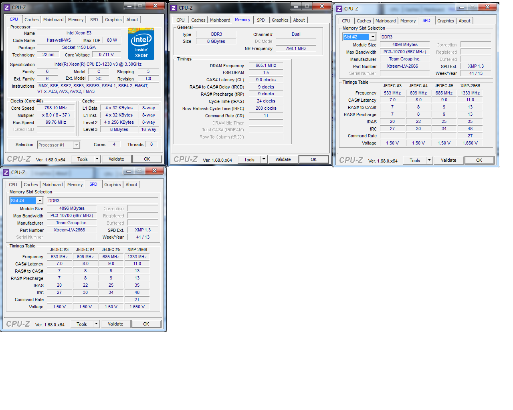Open About tab in the Slot #2 window
513x410 pixels.
pyautogui.click(x=465, y=21)
